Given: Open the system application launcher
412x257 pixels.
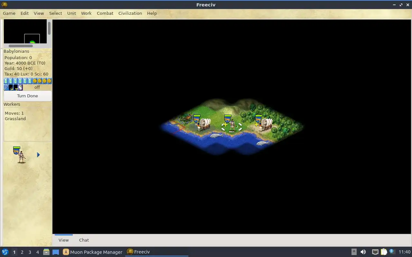Looking at the screenshot, I should point(5,252).
